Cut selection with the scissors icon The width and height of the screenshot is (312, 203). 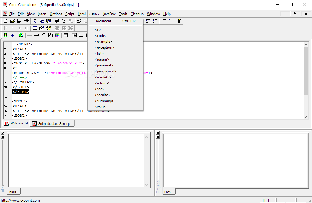[35, 21]
